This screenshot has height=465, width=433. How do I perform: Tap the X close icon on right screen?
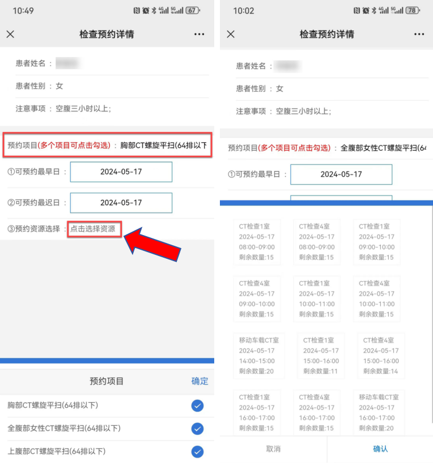pos(231,35)
